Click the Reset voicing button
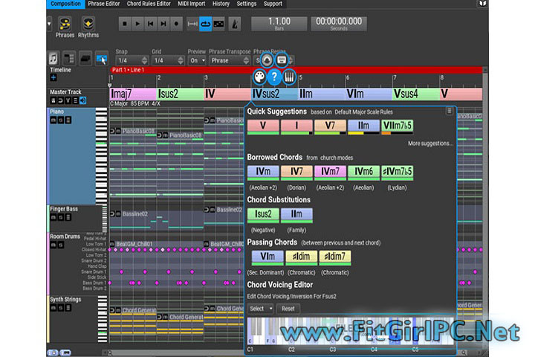Viewport: 535px width, 357px height. (x=288, y=308)
